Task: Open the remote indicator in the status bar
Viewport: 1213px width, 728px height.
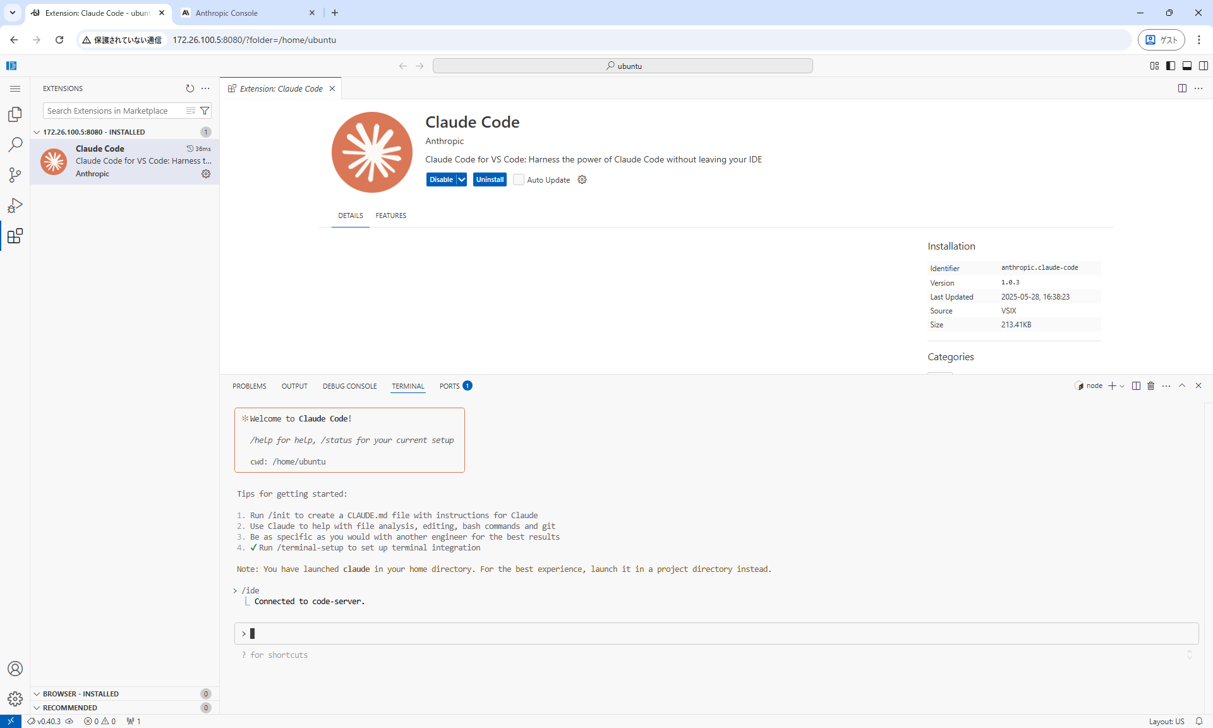Action: [x=11, y=721]
